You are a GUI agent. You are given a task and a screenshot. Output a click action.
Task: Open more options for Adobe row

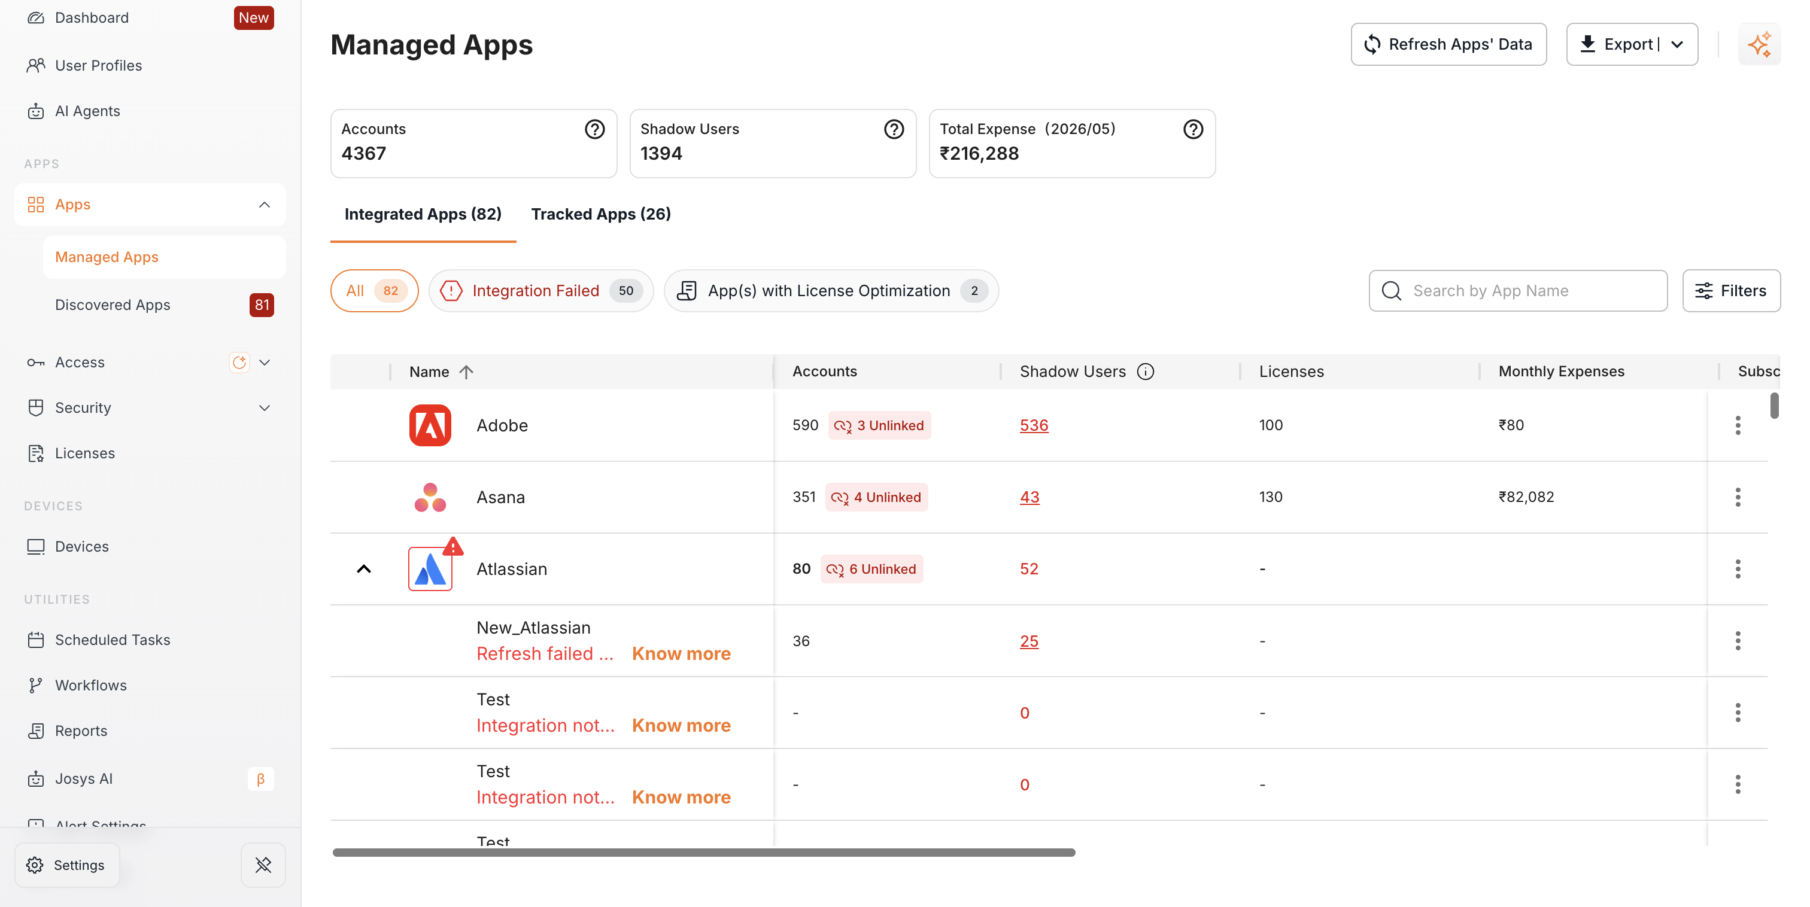(1738, 426)
